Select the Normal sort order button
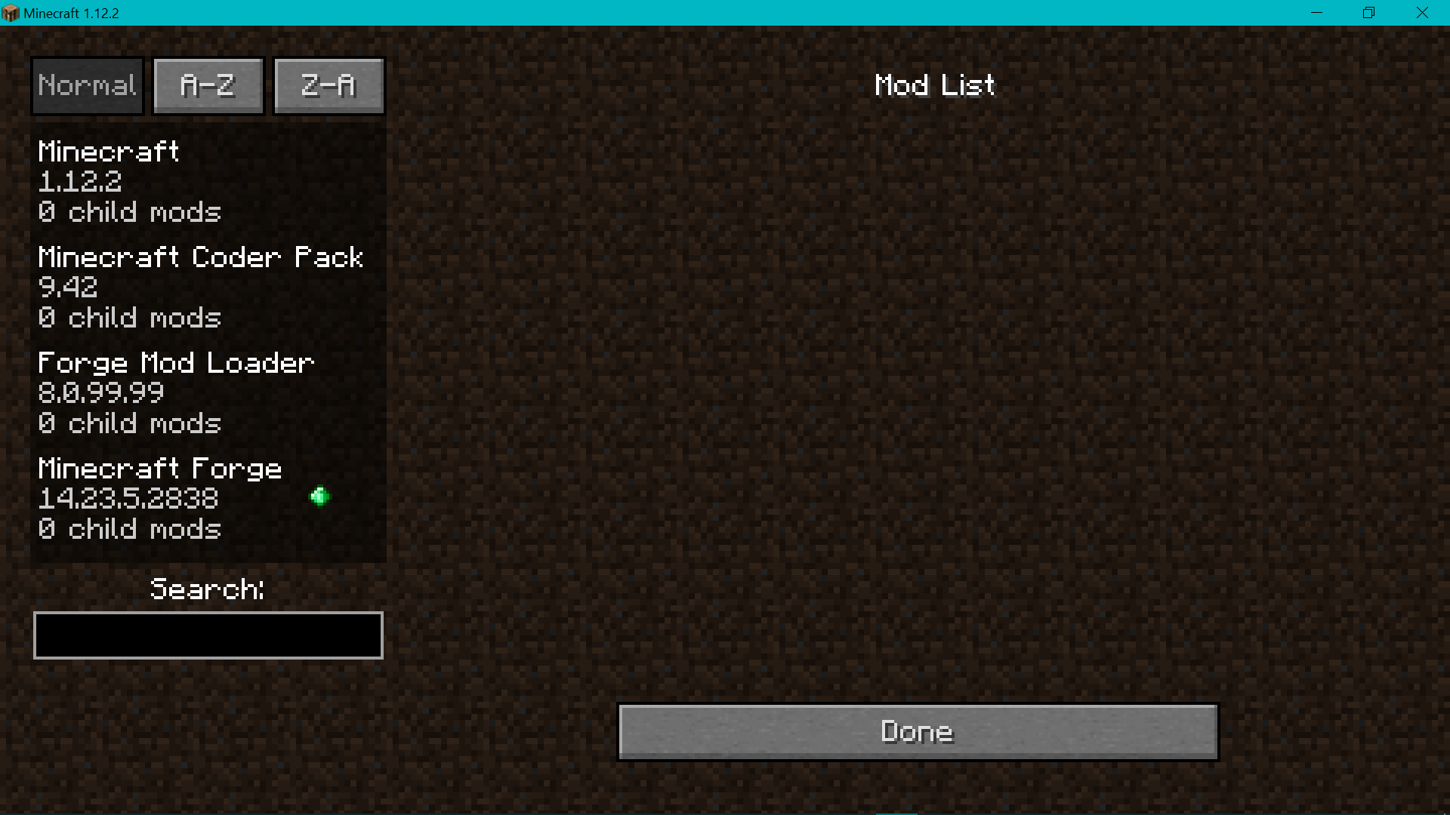Screen dimensions: 1450x815 pos(88,85)
